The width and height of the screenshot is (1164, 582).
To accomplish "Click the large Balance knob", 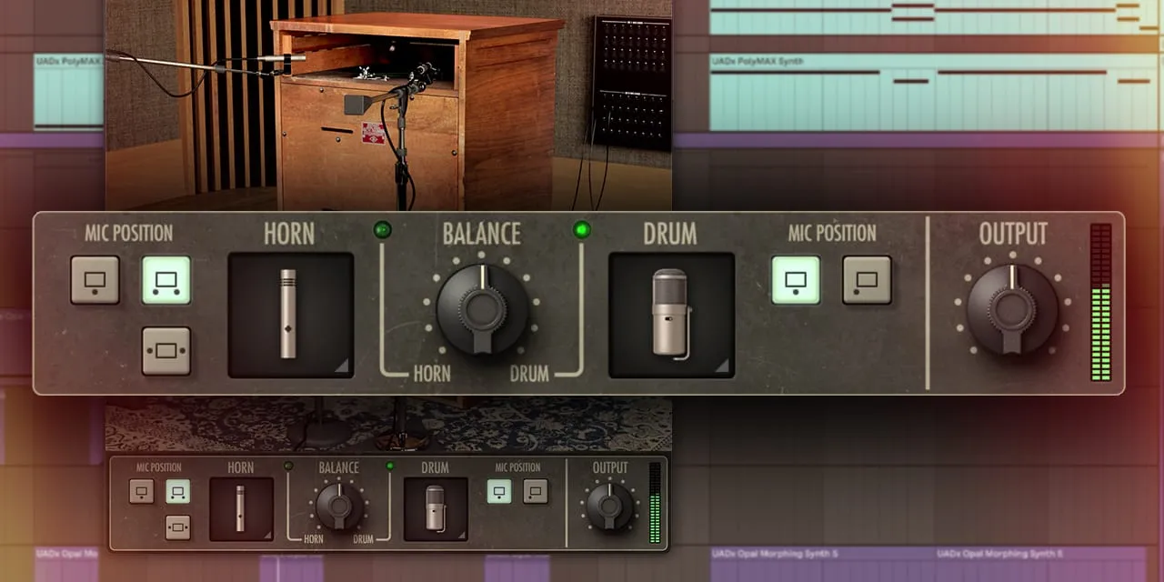I will (481, 309).
